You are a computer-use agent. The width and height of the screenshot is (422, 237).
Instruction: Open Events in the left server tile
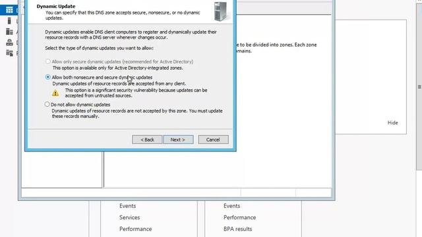(127, 206)
